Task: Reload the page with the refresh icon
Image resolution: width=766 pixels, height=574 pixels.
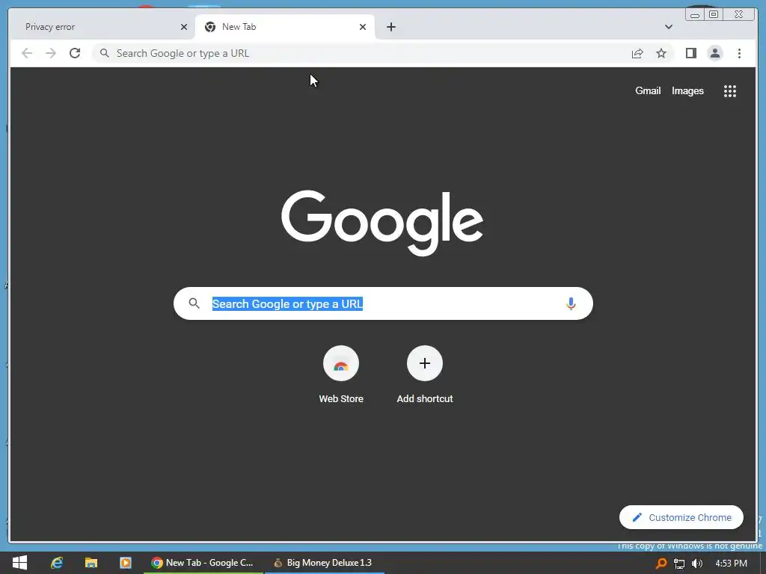Action: point(75,53)
